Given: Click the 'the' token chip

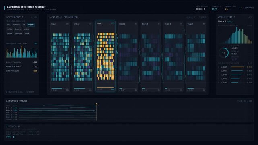Looking at the screenshot, I should click(9, 25).
